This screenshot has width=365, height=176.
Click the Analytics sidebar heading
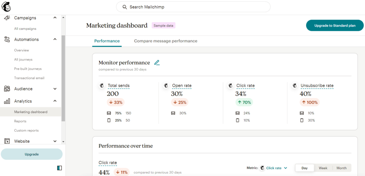23,101
